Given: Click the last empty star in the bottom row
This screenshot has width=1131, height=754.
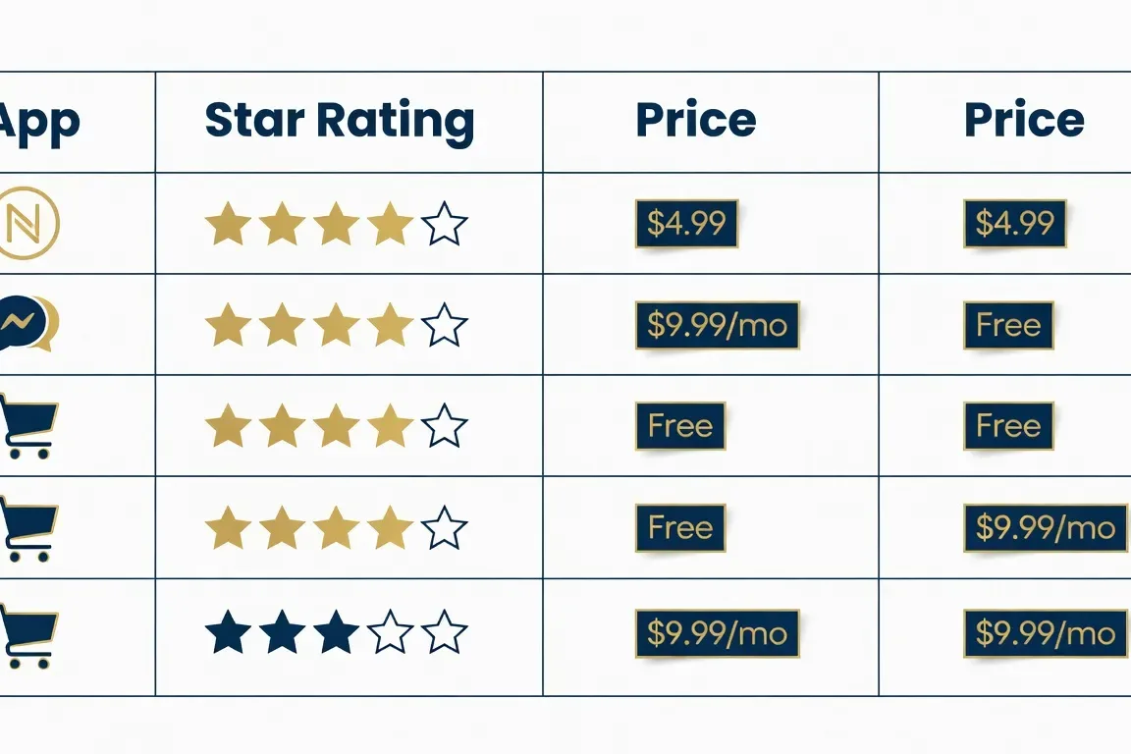Looking at the screenshot, I should pos(445,632).
